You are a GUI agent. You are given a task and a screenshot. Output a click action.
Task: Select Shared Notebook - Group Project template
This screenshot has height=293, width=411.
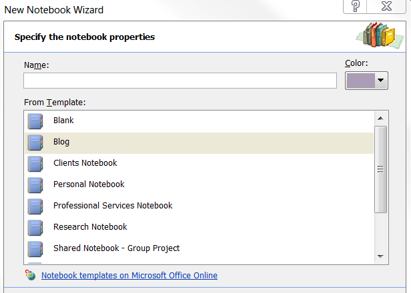(199, 249)
